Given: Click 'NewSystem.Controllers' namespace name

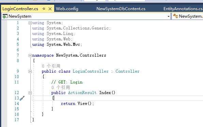Looking at the screenshot, I should [81, 55].
